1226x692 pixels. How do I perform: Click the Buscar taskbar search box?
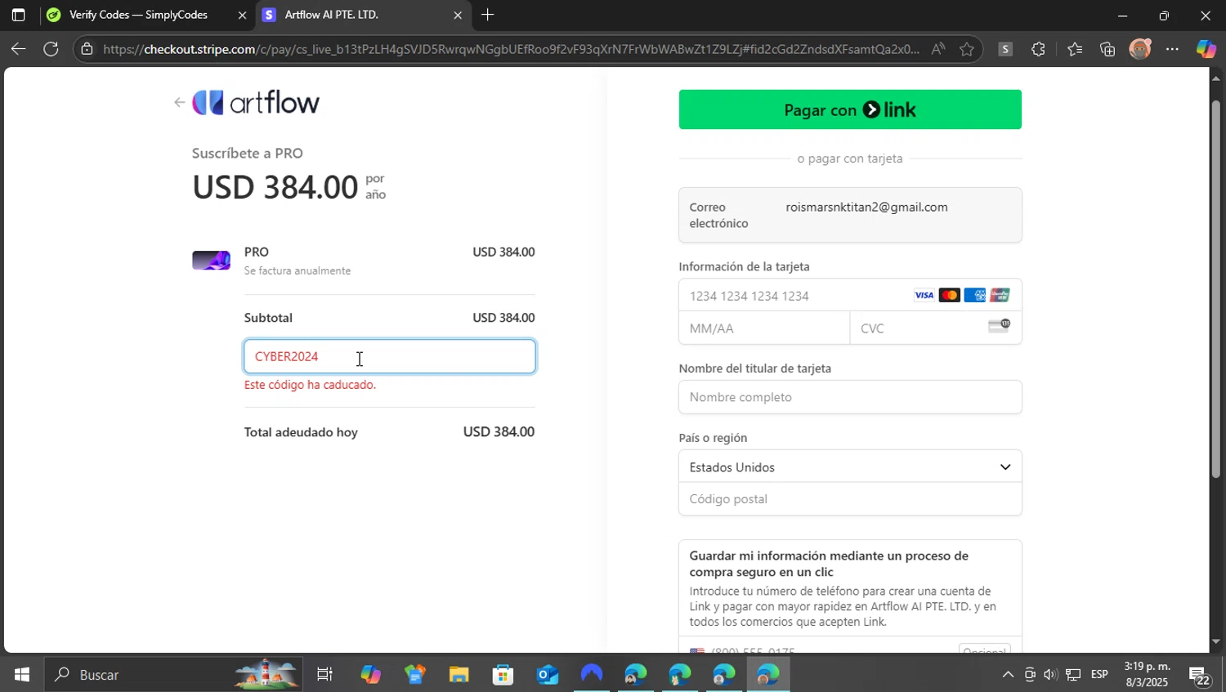pyautogui.click(x=173, y=675)
